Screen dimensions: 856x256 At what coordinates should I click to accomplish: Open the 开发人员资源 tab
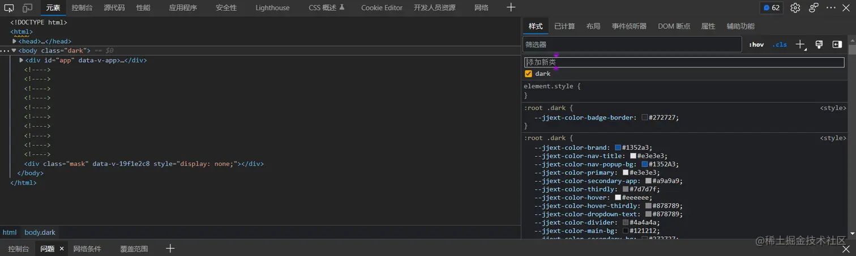(x=434, y=8)
